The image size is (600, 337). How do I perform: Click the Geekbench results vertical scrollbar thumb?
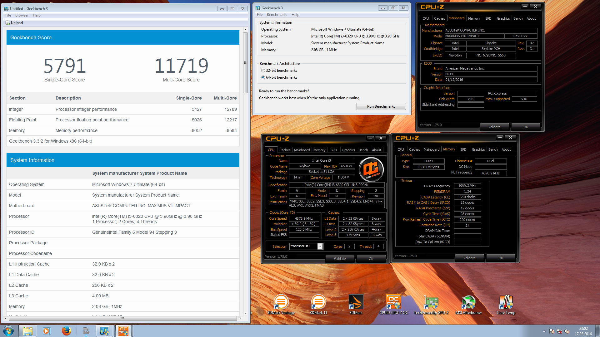pyautogui.click(x=245, y=62)
